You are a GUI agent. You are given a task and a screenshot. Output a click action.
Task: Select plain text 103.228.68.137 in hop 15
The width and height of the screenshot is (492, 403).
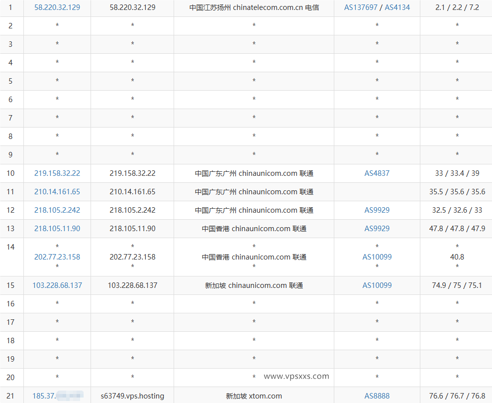(132, 285)
